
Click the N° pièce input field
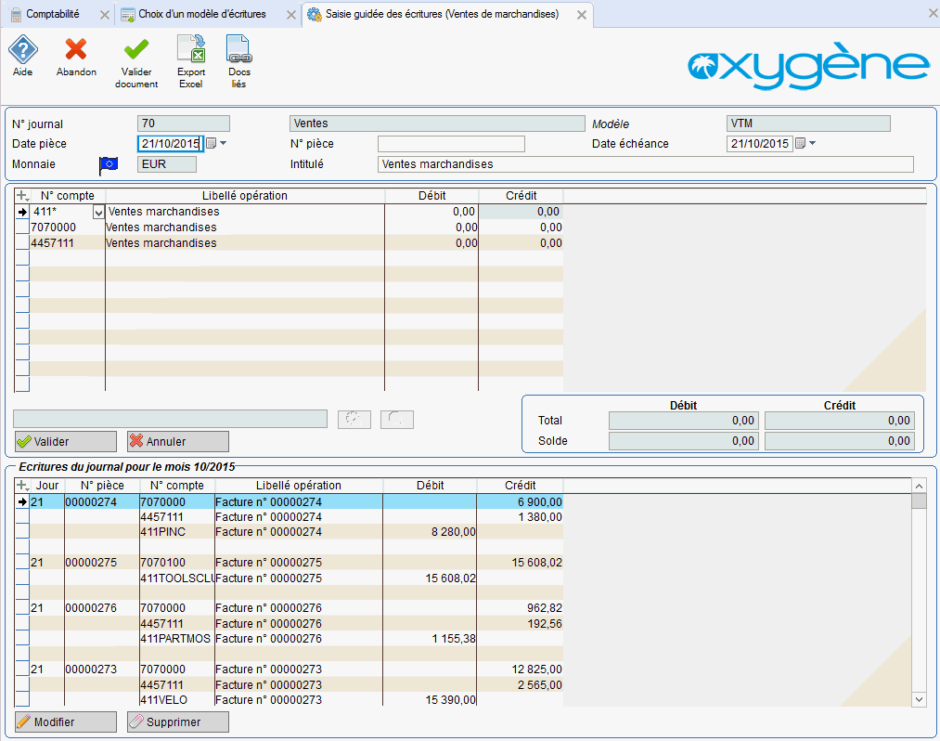451,144
